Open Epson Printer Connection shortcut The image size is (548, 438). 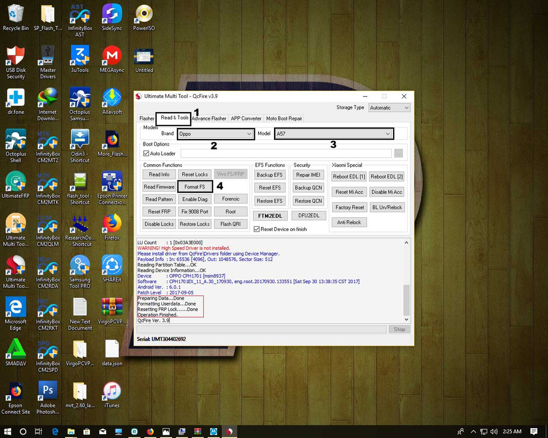pos(112,188)
